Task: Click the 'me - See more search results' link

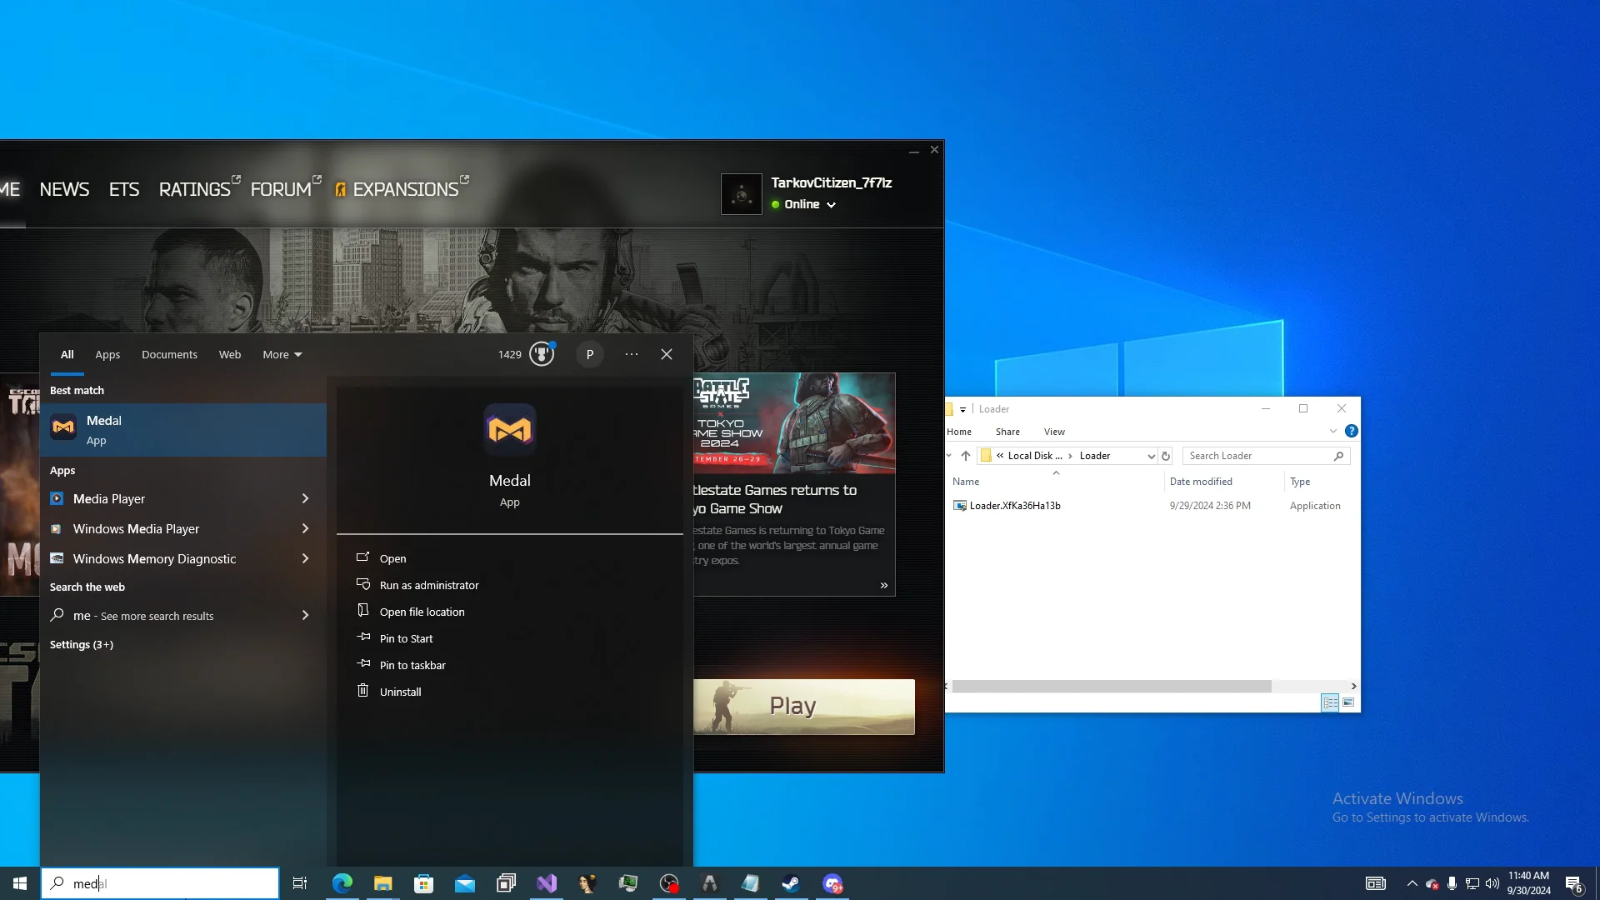Action: click(142, 615)
